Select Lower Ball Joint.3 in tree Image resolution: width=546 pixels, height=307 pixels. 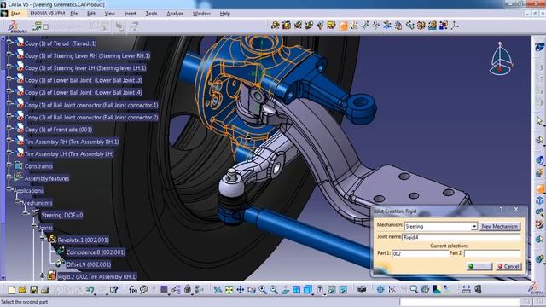click(x=84, y=80)
